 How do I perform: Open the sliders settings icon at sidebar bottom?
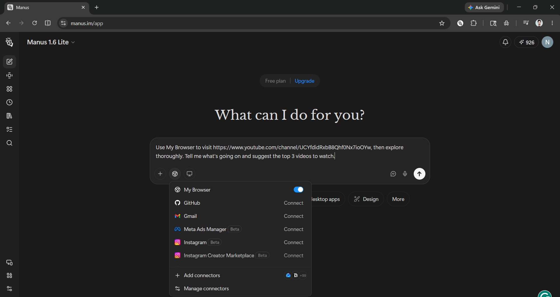[9, 289]
